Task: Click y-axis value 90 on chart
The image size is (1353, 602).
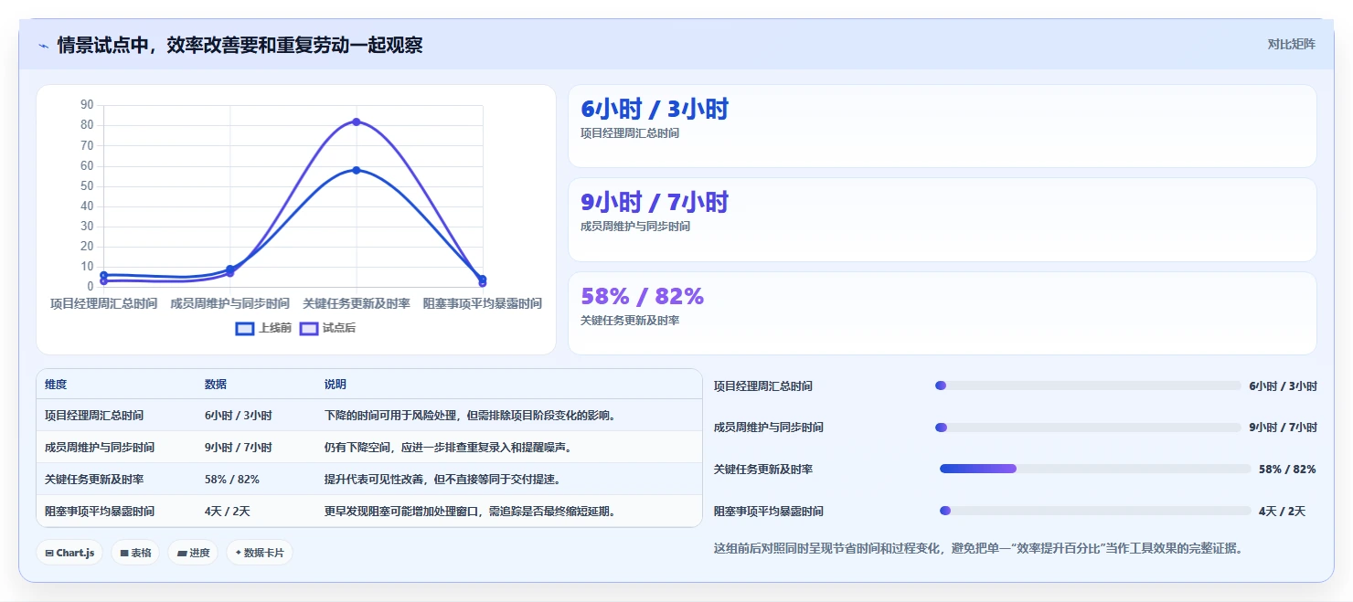Action: pos(87,105)
